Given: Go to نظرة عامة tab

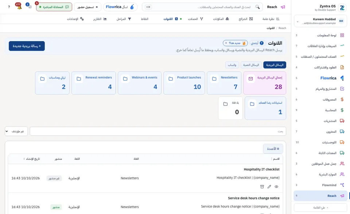Looking at the screenshot, I should 271,19.
